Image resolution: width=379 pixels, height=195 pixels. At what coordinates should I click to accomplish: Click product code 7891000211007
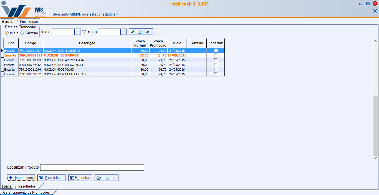tap(30, 51)
